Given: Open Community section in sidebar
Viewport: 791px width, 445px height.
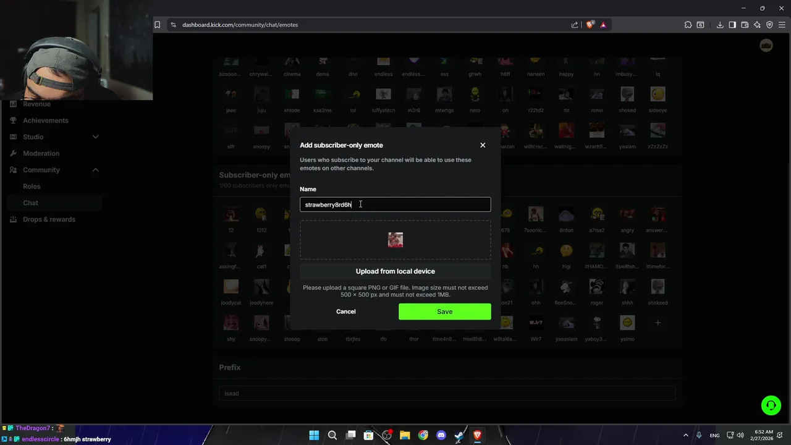Looking at the screenshot, I should click(41, 170).
